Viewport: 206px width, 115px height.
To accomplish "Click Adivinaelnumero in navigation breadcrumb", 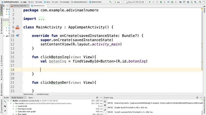I will point(10,2).
